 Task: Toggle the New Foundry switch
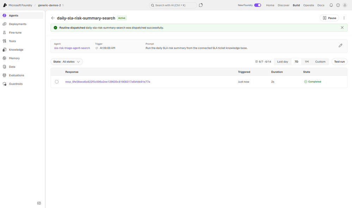pos(258,5)
